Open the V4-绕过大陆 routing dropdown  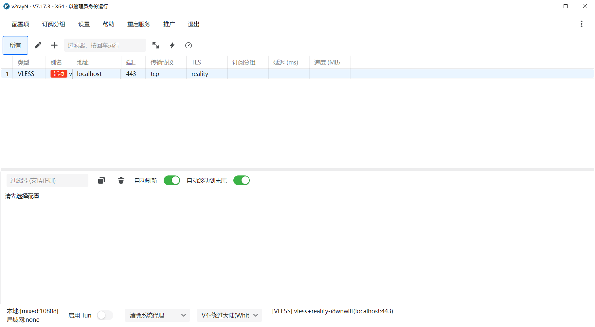pyautogui.click(x=229, y=315)
